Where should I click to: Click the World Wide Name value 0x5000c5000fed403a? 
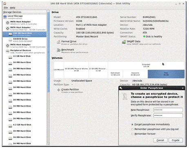point(156,21)
